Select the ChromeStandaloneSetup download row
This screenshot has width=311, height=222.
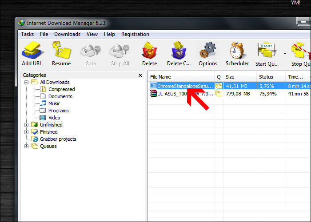[229, 86]
